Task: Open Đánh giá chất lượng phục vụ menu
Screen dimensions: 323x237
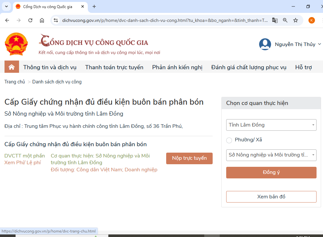Action: tap(249, 67)
